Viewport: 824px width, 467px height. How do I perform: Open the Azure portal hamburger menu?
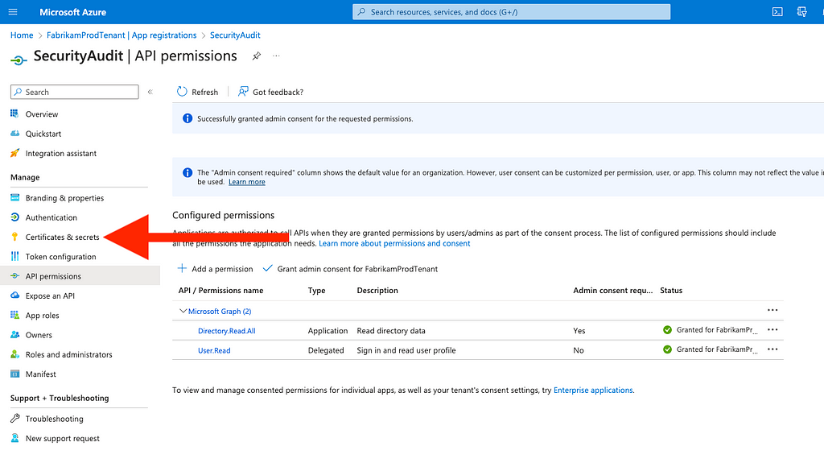13,12
